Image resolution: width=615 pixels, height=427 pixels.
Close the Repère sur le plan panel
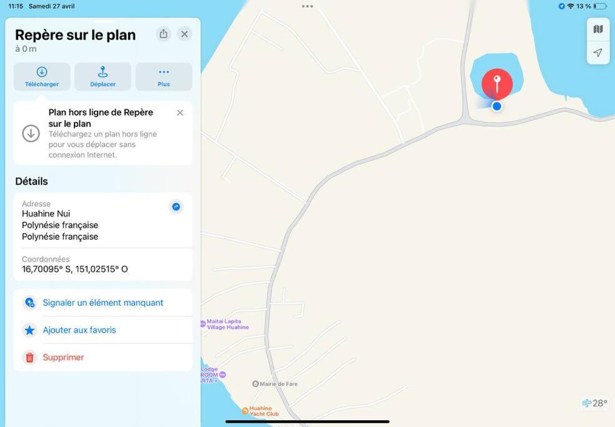click(x=185, y=34)
